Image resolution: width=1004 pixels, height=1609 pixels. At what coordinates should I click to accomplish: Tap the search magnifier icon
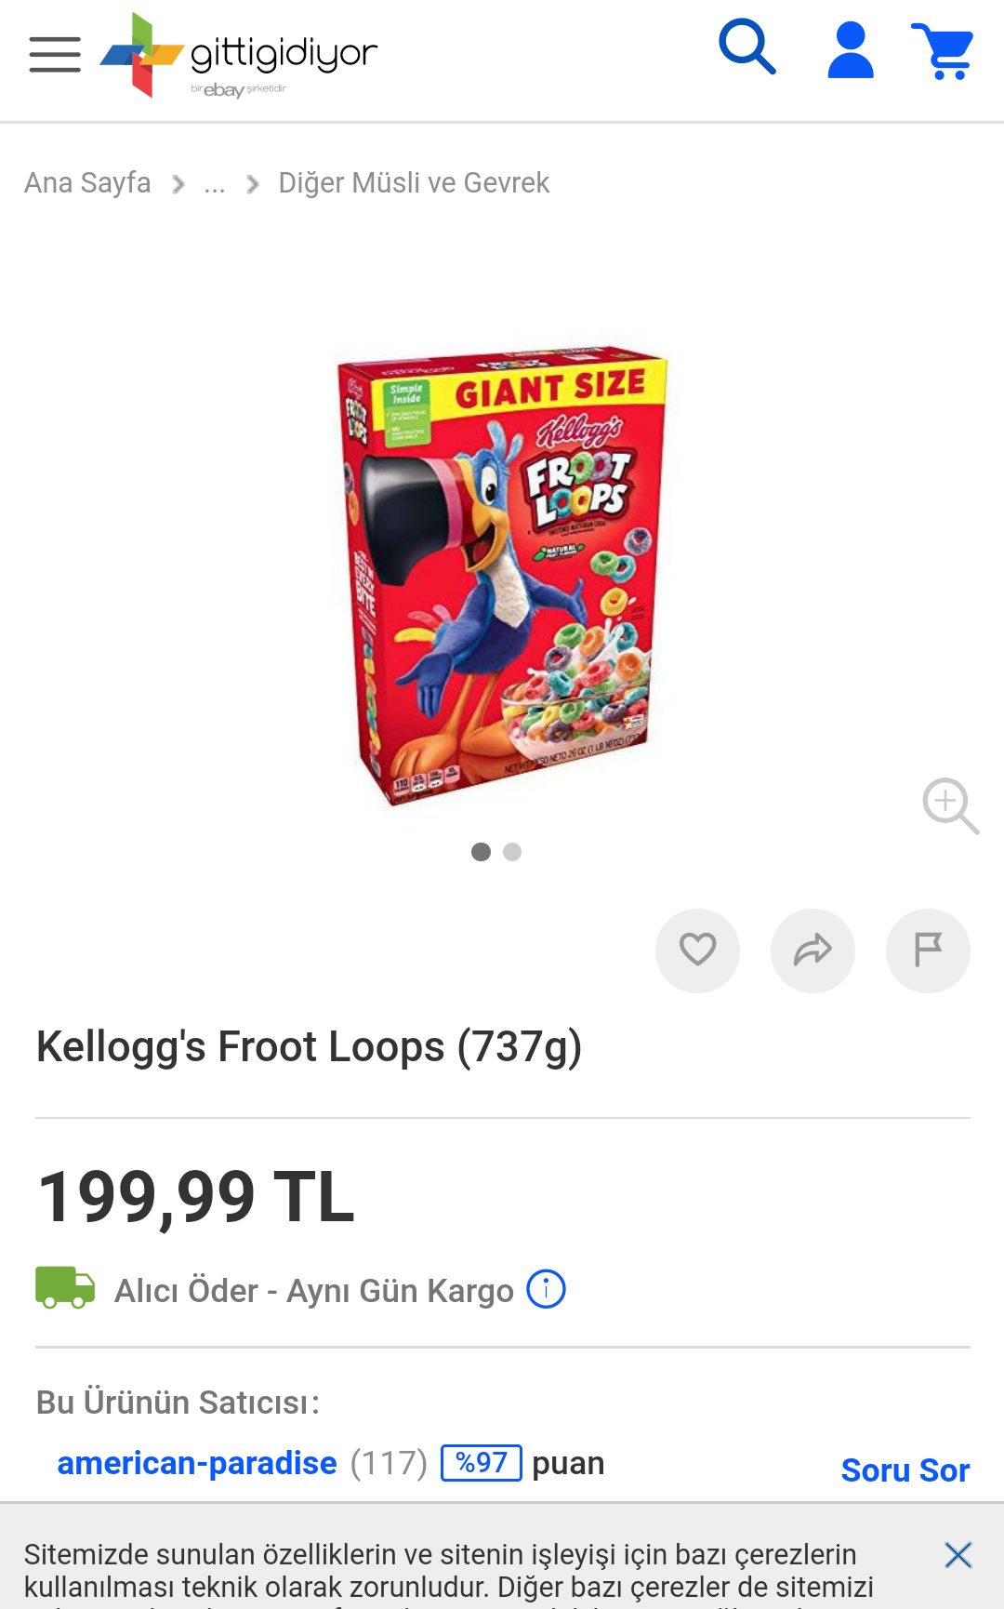(x=747, y=47)
